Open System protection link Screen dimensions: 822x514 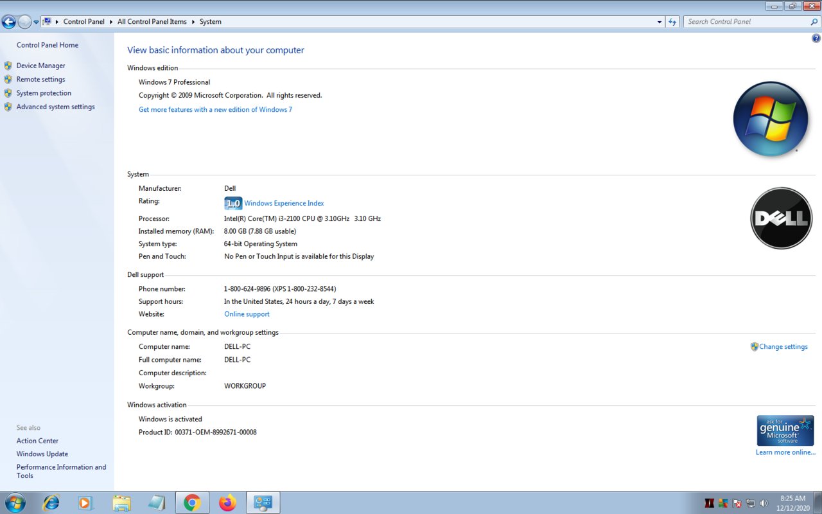coord(44,93)
